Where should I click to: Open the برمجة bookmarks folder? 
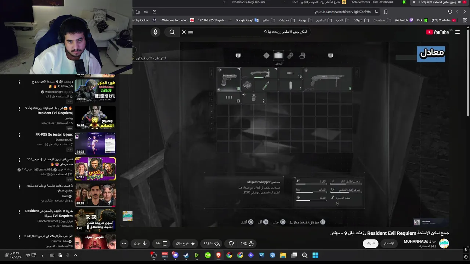[305, 20]
